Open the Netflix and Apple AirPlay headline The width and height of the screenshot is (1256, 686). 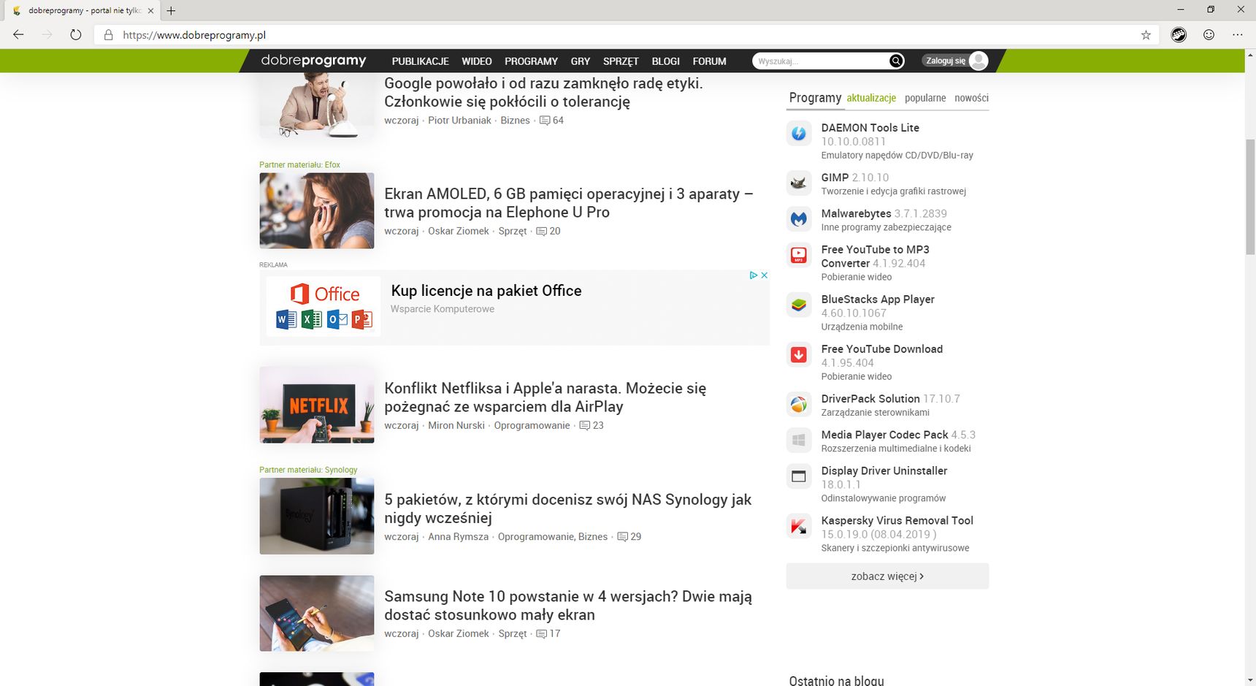(x=545, y=397)
